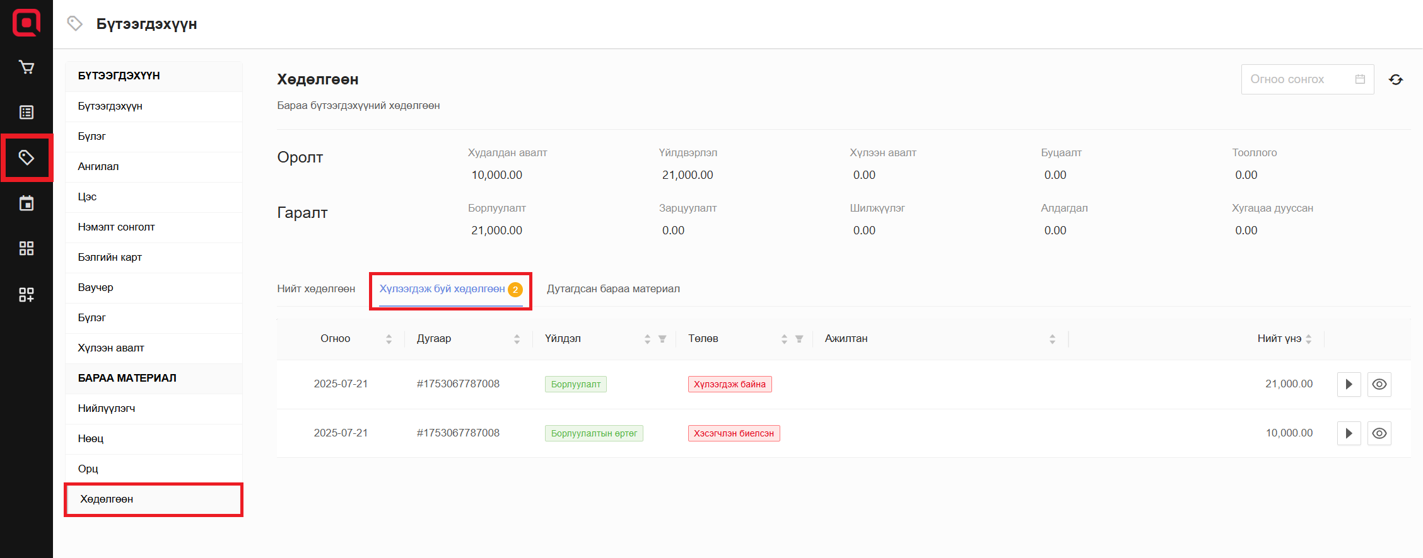View details of the 21,000.00 transaction via eye icon
Image resolution: width=1423 pixels, height=558 pixels.
tap(1379, 384)
